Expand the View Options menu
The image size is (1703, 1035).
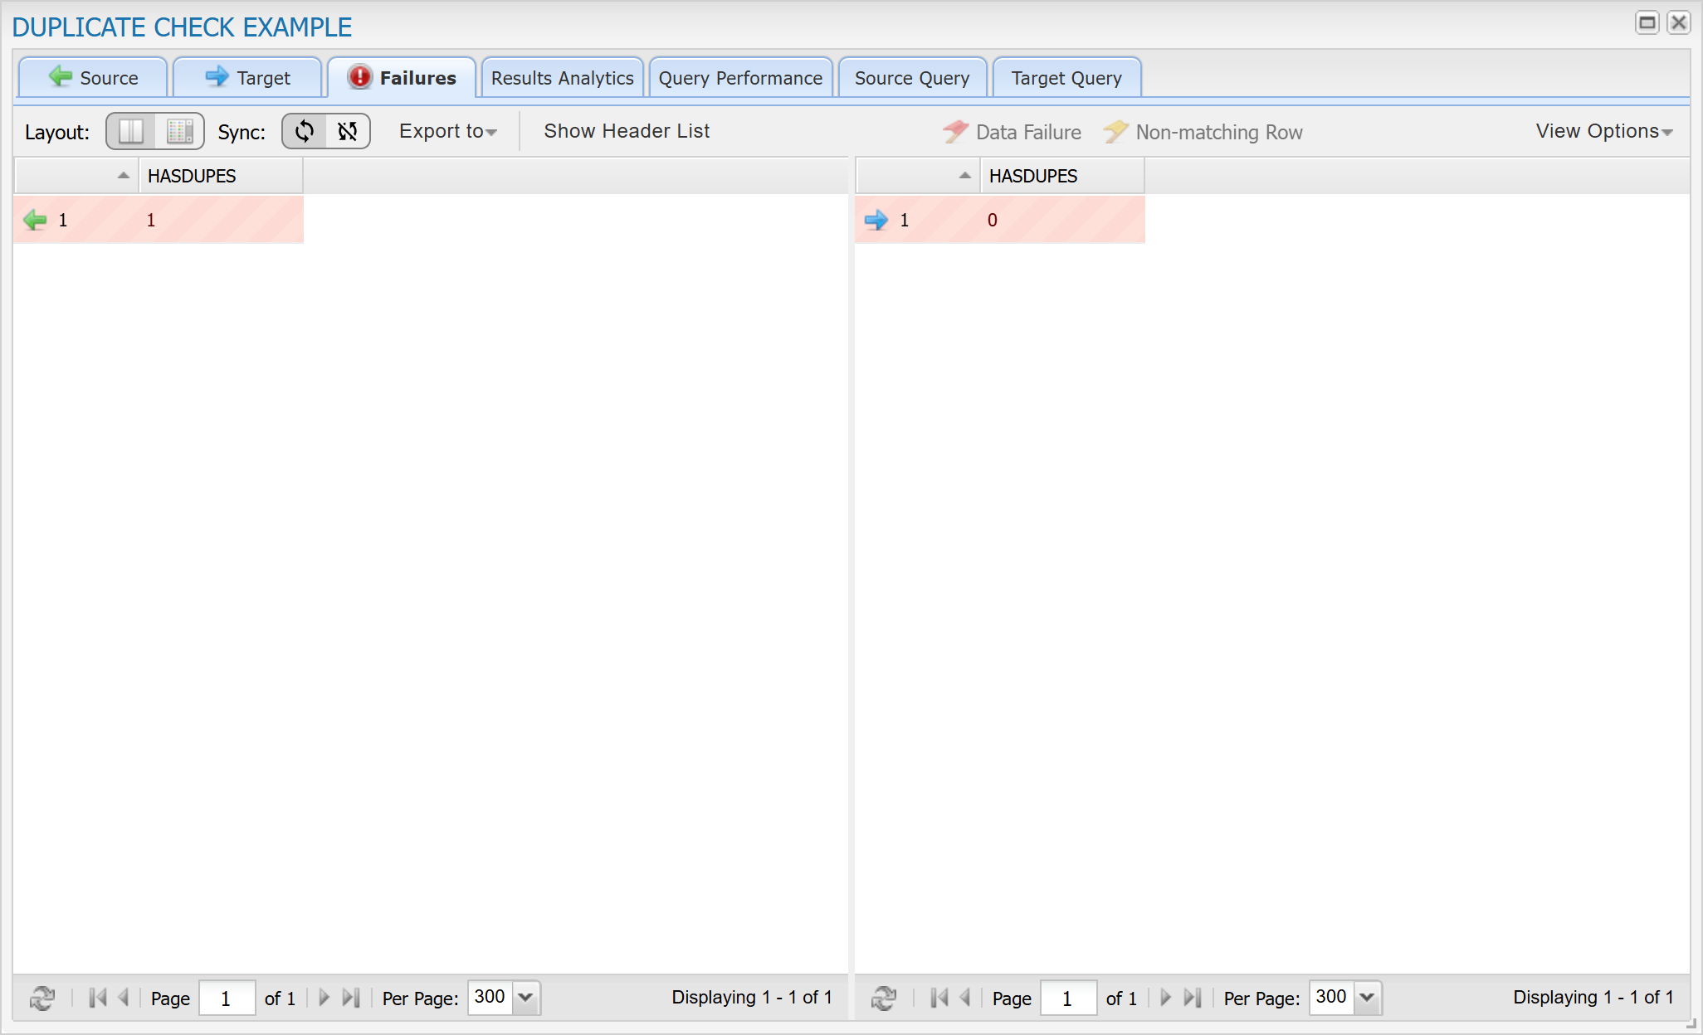pos(1603,131)
